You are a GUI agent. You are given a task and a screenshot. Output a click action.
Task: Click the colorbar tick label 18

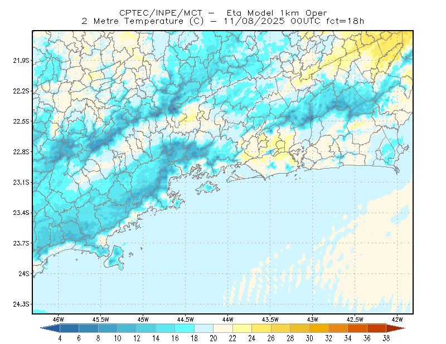click(x=194, y=338)
